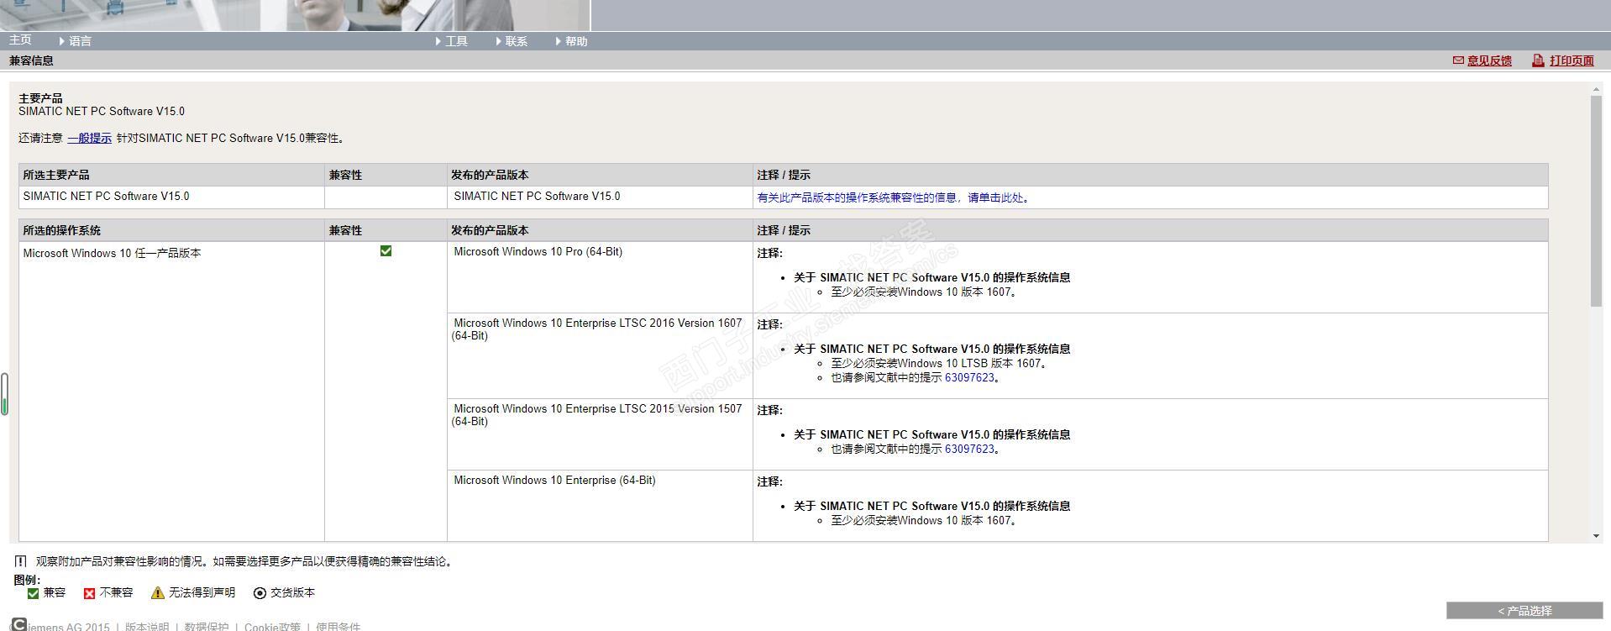Viewport: 1611px width, 631px height.
Task: Click the 打印页面 link
Action: [1572, 60]
